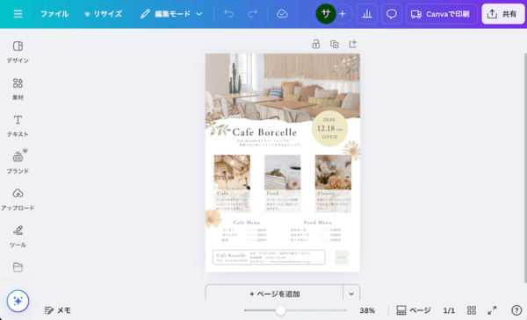
Task: Open the comments speech bubble icon
Action: [x=391, y=14]
